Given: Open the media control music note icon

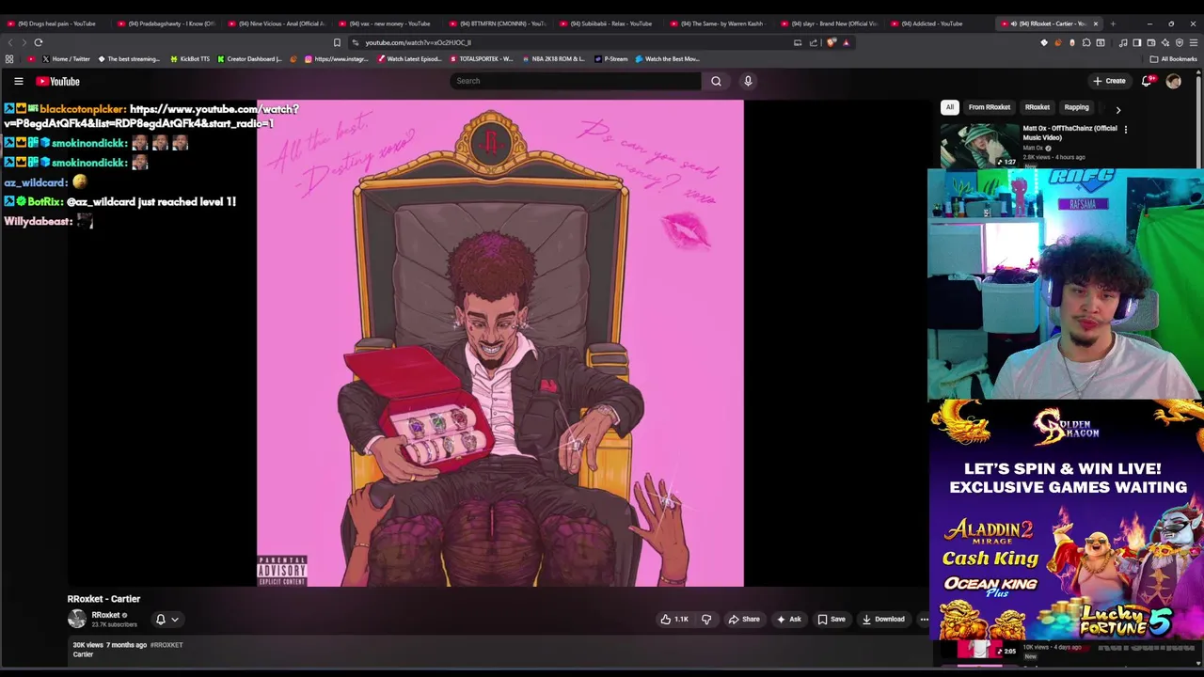Looking at the screenshot, I should pos(1123,42).
